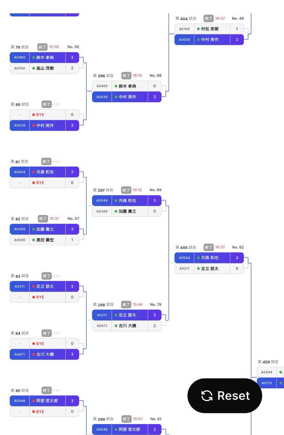The image size is (284, 435).
Task: Select the BYE row in match 83
Action: (44, 297)
